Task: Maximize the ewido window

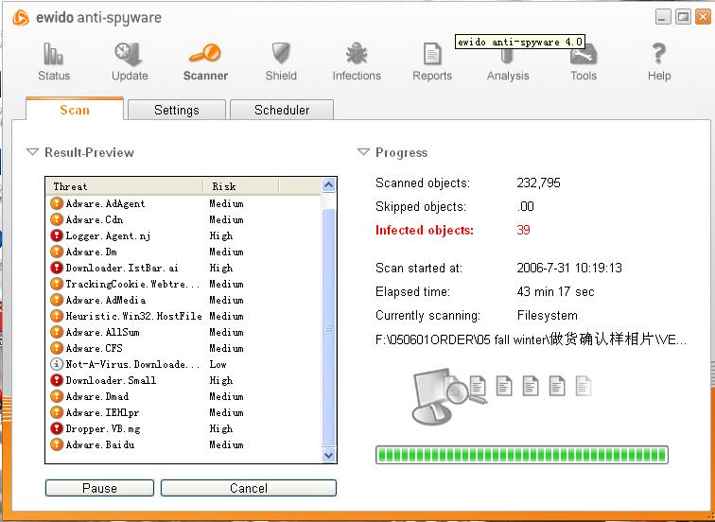Action: (683, 17)
